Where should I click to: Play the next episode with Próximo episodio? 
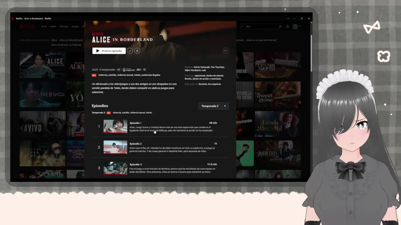(x=109, y=51)
